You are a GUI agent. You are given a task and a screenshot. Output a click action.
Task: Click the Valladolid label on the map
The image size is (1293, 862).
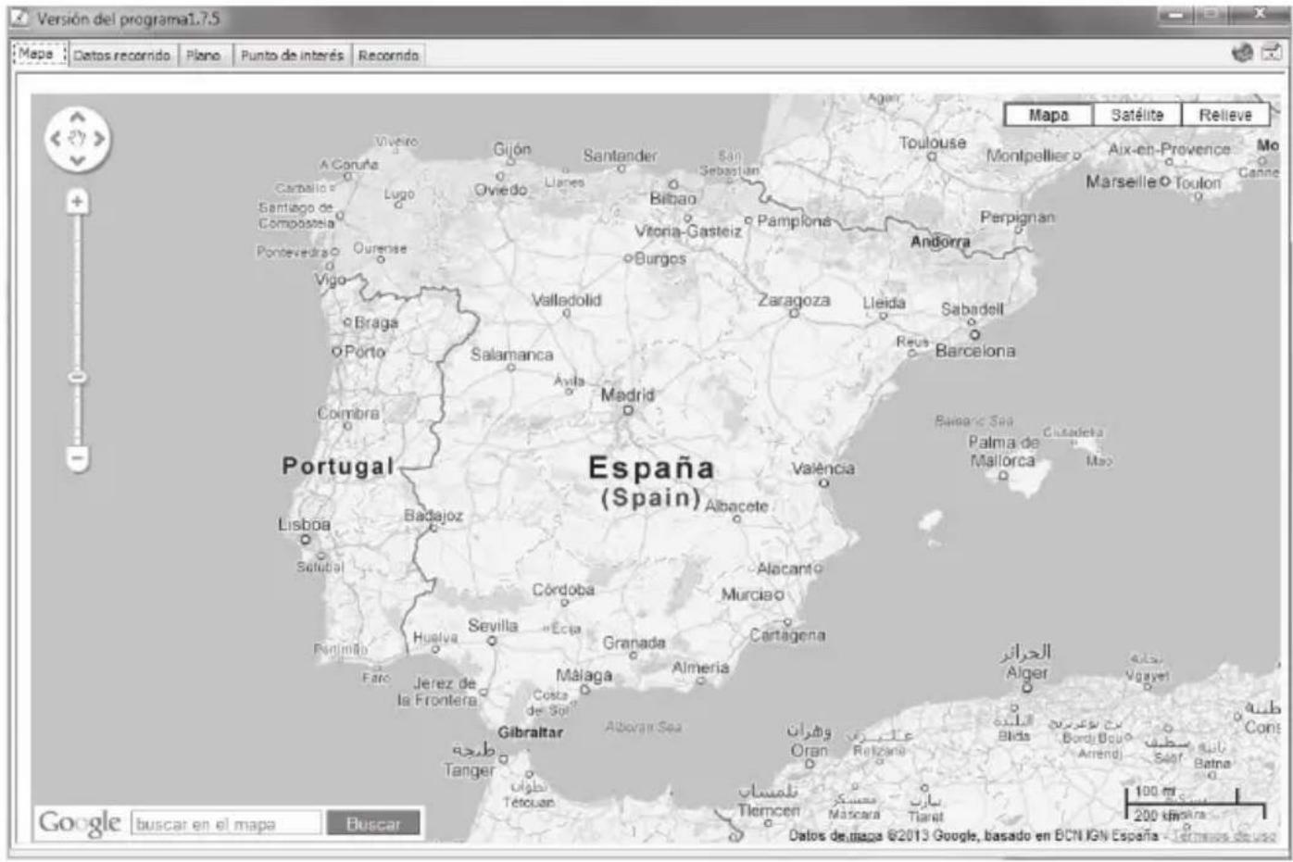point(566,300)
